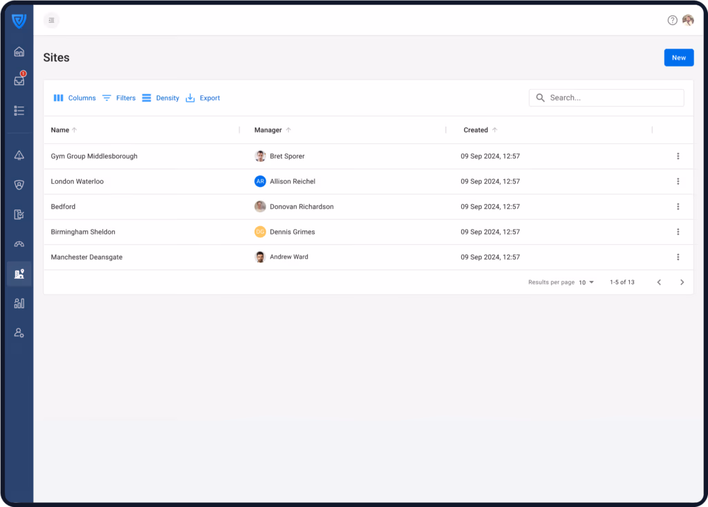Select the Sites building icon in the sidebar
The image size is (708, 507).
pyautogui.click(x=19, y=274)
